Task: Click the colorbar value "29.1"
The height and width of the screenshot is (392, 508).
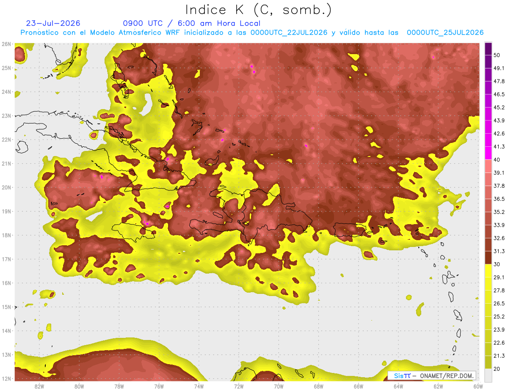Action: (499, 277)
